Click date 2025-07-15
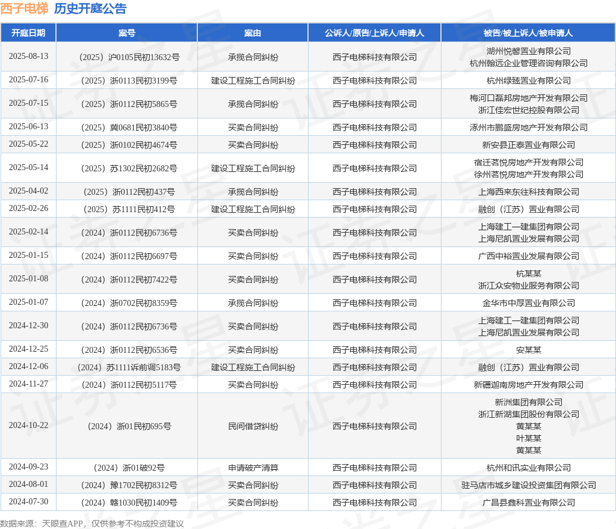The image size is (616, 529). (28, 103)
